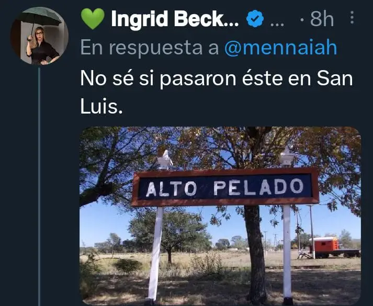Open the three-dot tweet options menu
This screenshot has height=306, width=373.
tap(352, 18)
